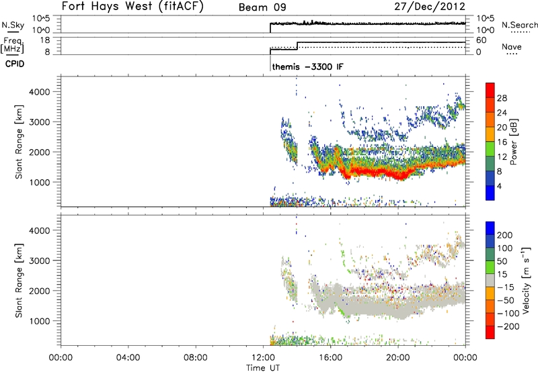The width and height of the screenshot is (538, 372).
Task: Click the '4000' tick in power panel
Action: (x=40, y=92)
